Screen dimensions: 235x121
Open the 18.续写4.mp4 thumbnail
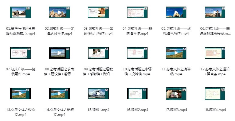point(215,94)
